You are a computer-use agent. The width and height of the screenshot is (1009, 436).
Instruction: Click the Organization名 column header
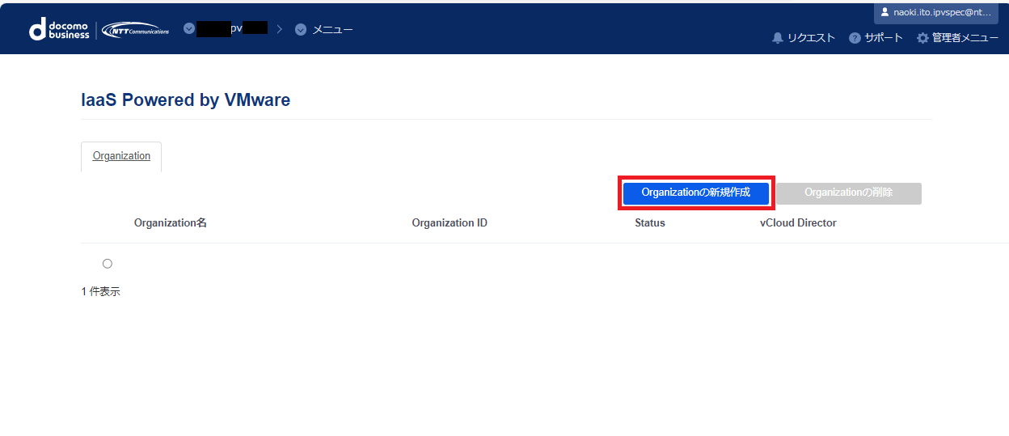coord(171,222)
